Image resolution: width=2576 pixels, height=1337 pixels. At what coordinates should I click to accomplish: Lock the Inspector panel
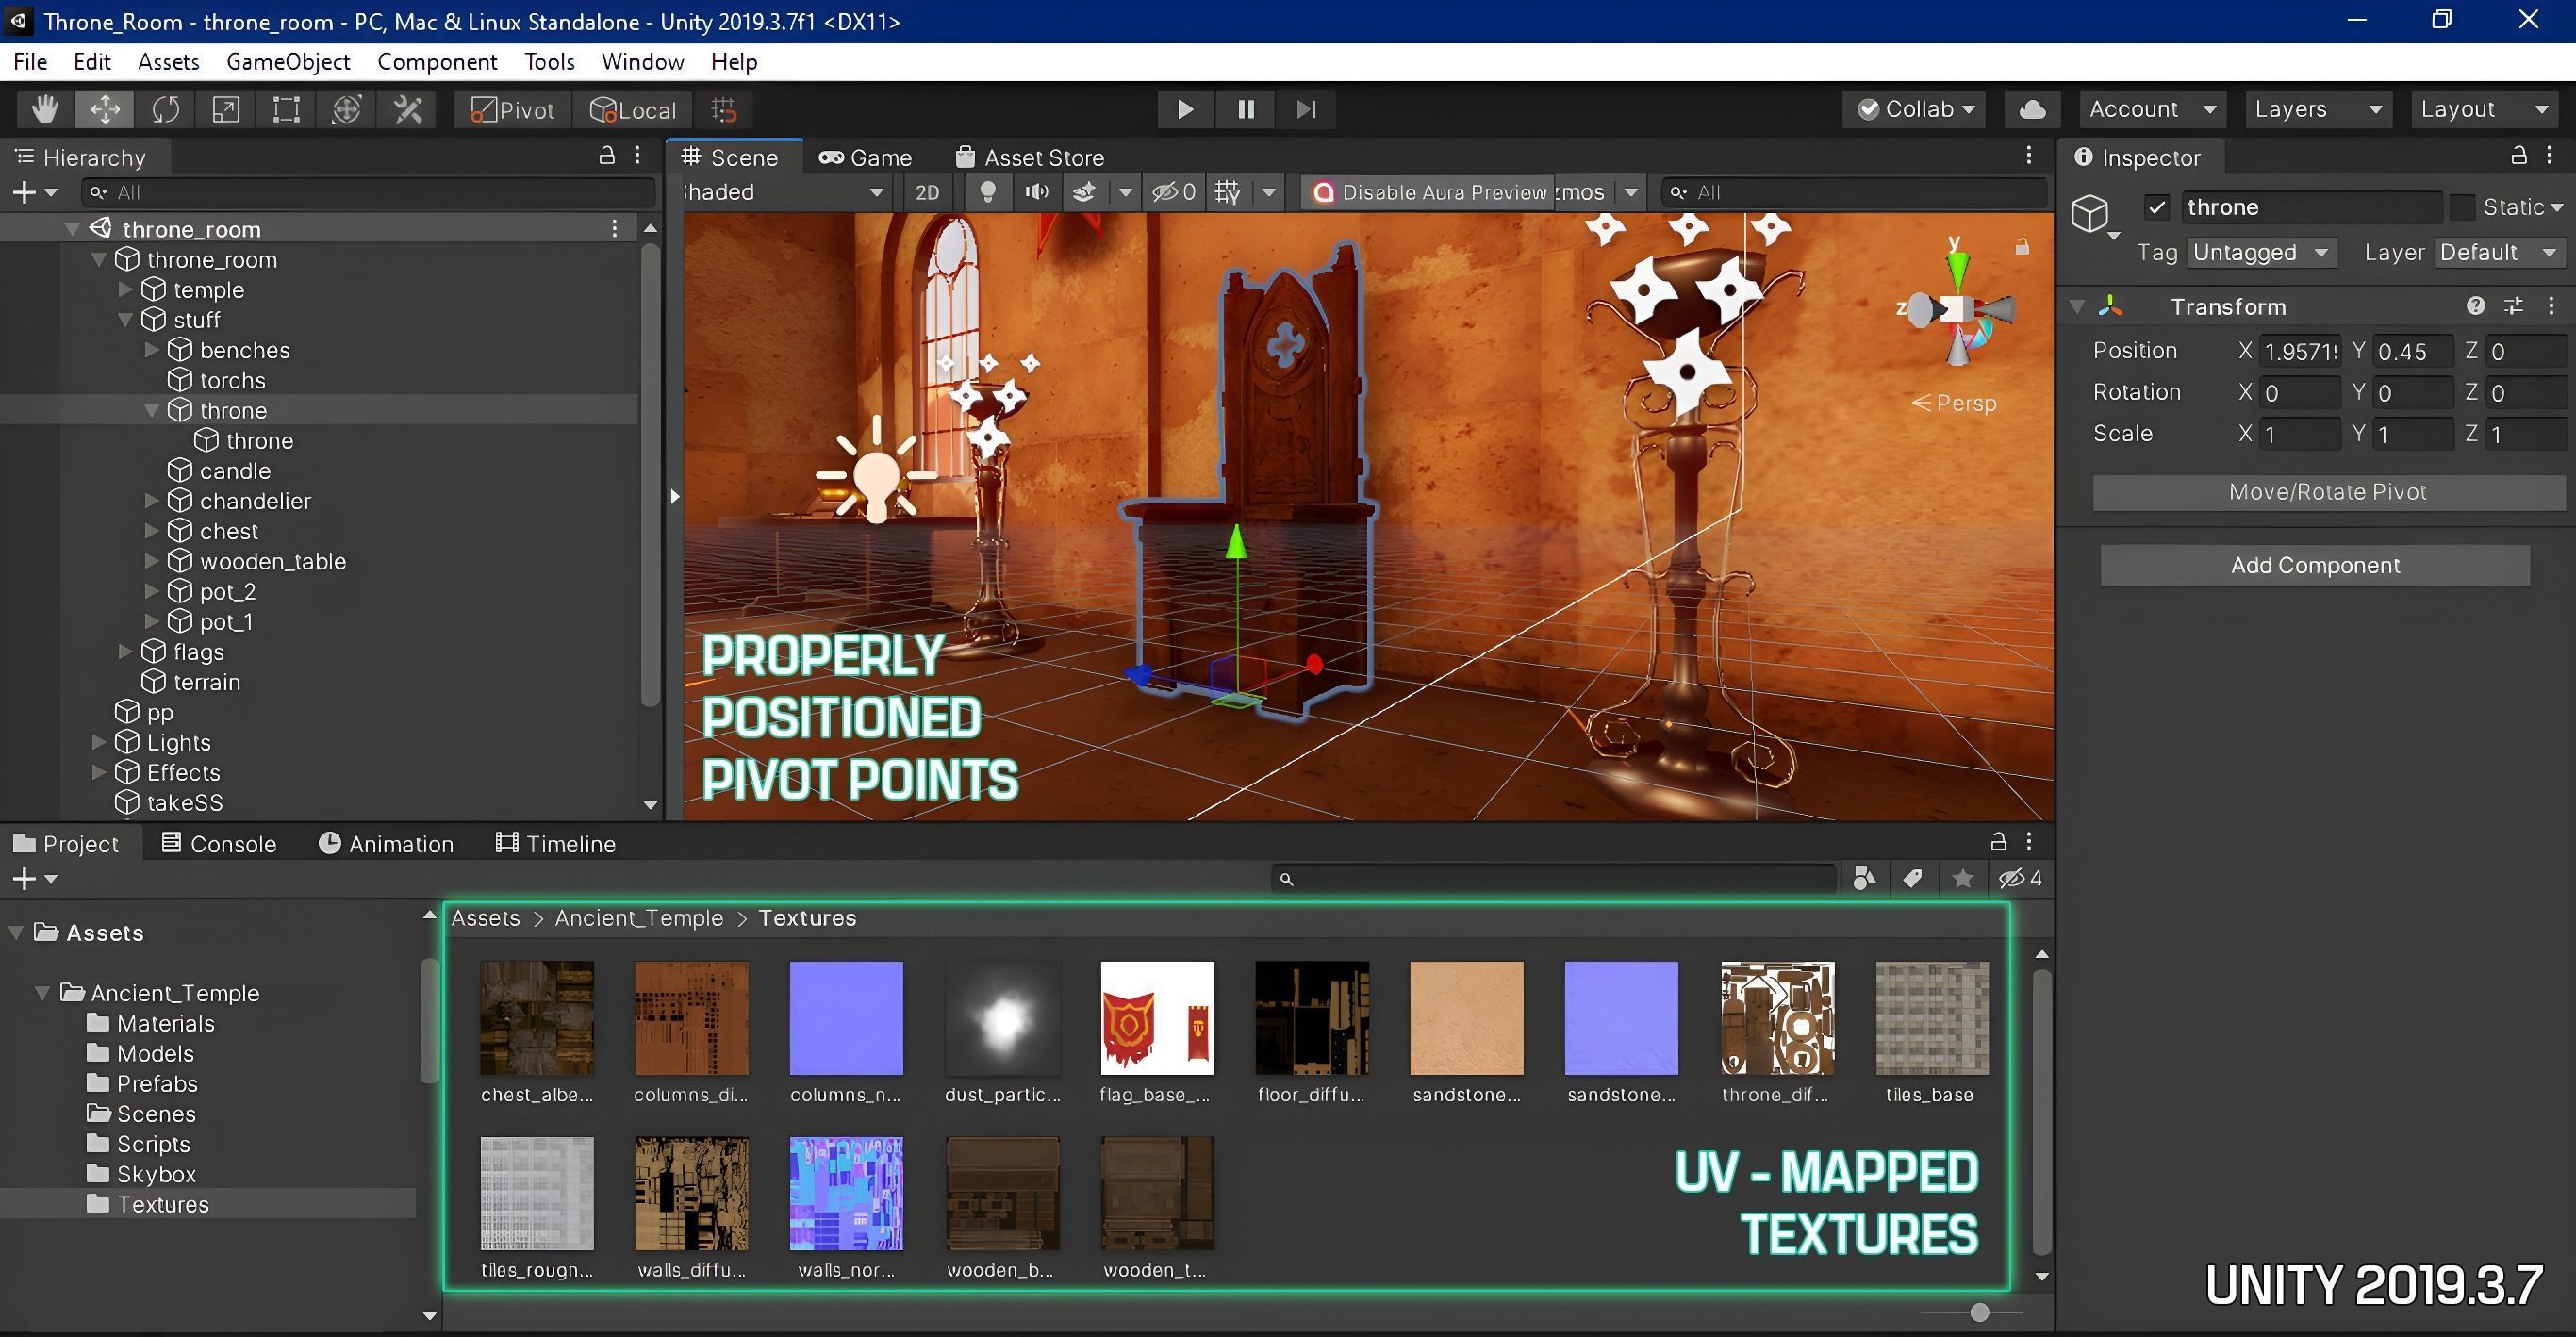click(2518, 156)
